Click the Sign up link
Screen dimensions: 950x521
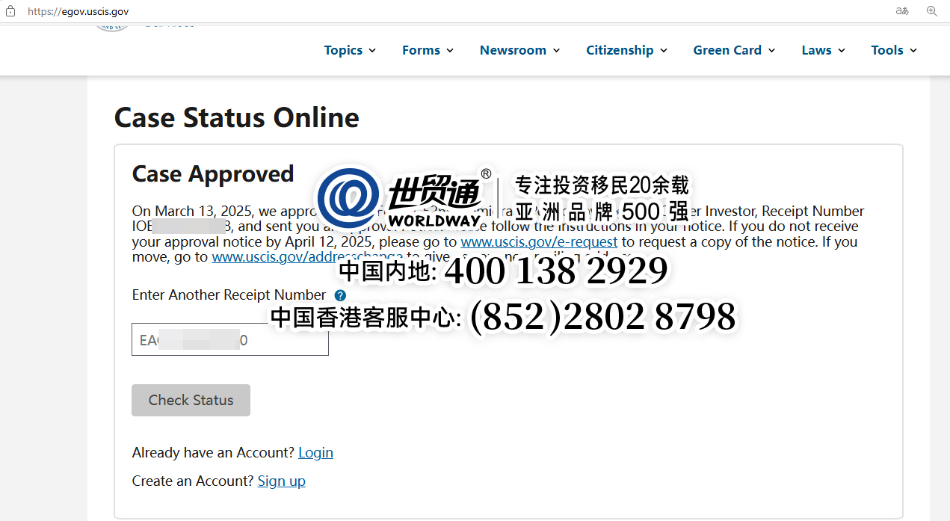tap(281, 481)
